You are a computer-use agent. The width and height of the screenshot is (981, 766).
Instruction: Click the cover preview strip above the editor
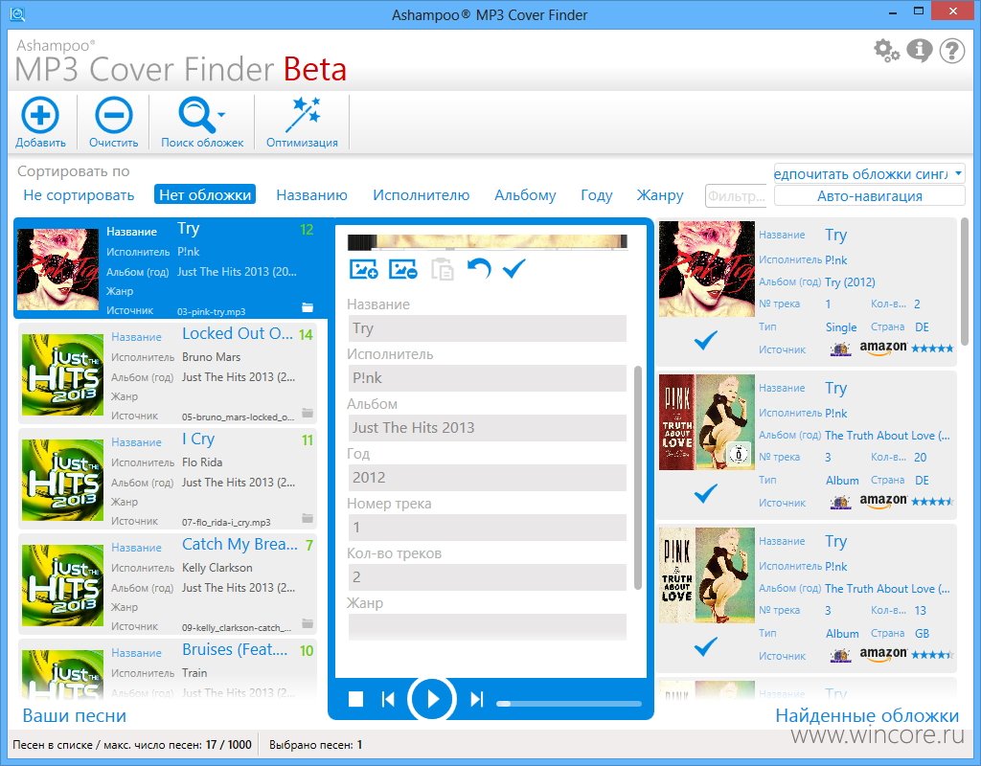point(488,242)
